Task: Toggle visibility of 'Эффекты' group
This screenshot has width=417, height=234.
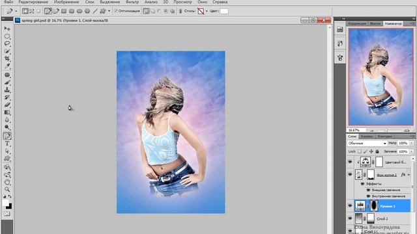Action: pyautogui.click(x=362, y=183)
